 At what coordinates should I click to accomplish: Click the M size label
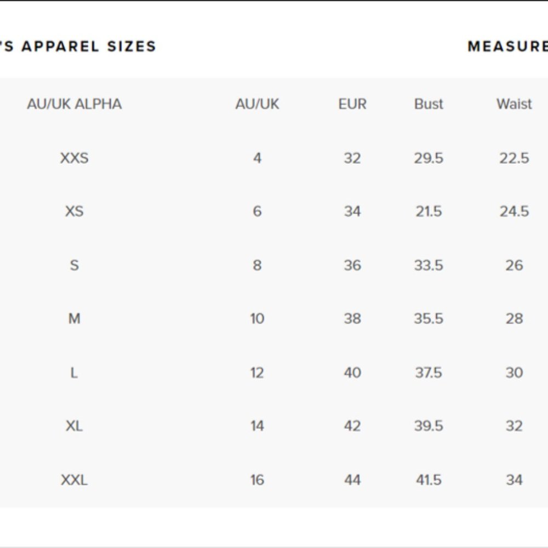coord(74,318)
